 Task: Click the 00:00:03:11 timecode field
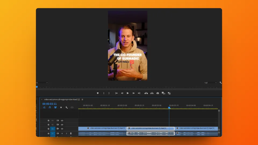pyautogui.click(x=49, y=104)
